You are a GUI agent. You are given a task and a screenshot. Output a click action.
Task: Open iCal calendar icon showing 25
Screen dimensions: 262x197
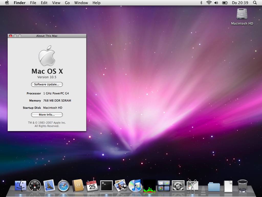pos(92,186)
